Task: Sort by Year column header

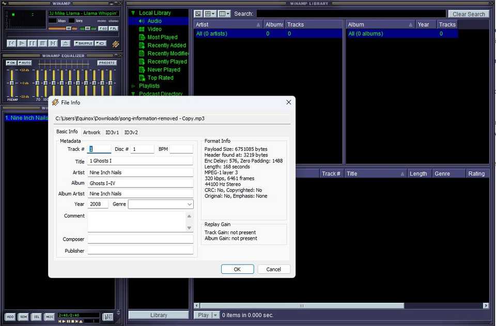Action: [426, 25]
